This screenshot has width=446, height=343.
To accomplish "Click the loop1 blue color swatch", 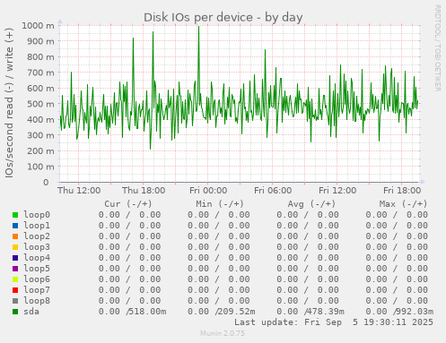I will [15, 226].
